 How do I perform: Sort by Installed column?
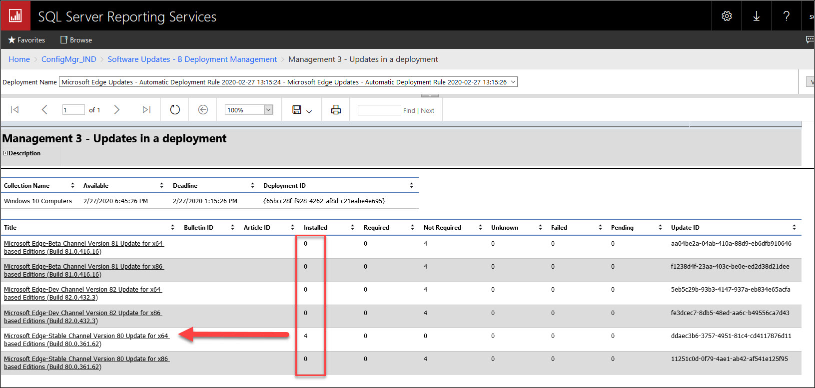tap(352, 227)
